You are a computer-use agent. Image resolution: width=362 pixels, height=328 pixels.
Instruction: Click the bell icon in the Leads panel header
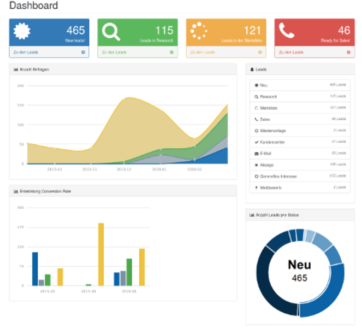252,69
